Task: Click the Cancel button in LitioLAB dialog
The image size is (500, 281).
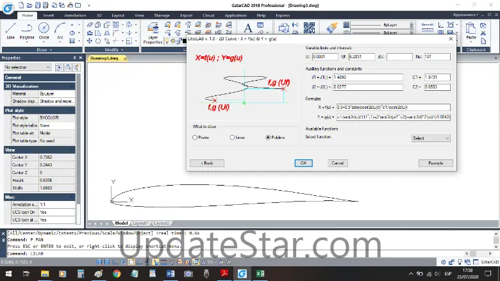Action: [337, 163]
